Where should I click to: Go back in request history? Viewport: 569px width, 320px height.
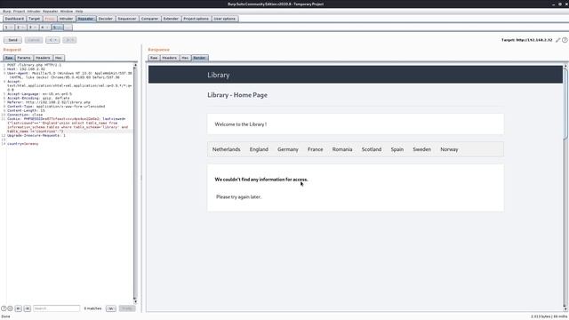pos(52,40)
